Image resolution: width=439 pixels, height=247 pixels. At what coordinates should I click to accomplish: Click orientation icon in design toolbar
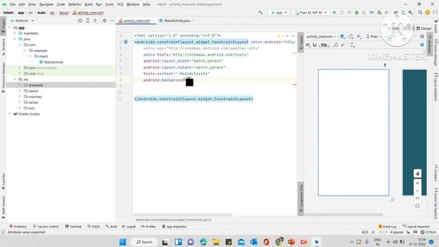pos(351,36)
